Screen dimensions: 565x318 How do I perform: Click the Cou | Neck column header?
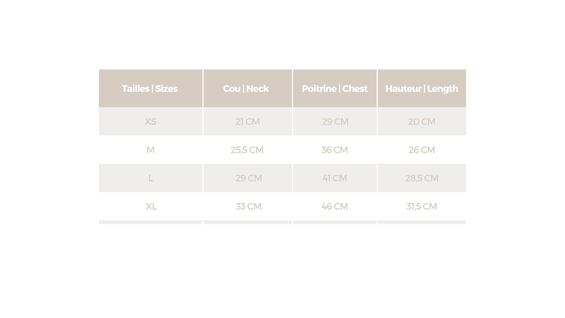coord(246,89)
